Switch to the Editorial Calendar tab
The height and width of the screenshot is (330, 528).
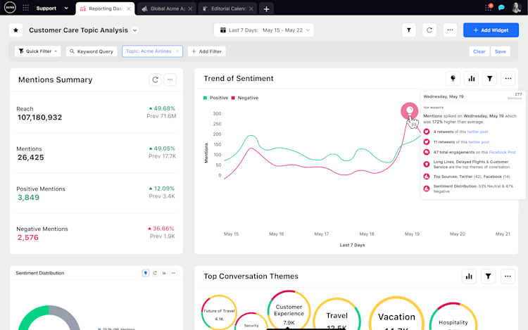(228, 8)
